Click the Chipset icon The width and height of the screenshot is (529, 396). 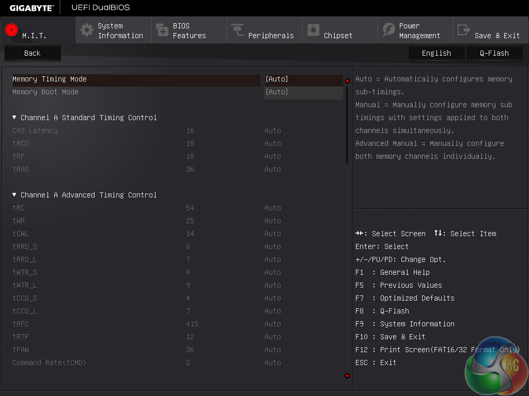313,30
